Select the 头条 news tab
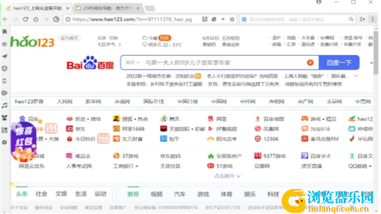Viewport: 381px width, 214px height. [x=21, y=194]
